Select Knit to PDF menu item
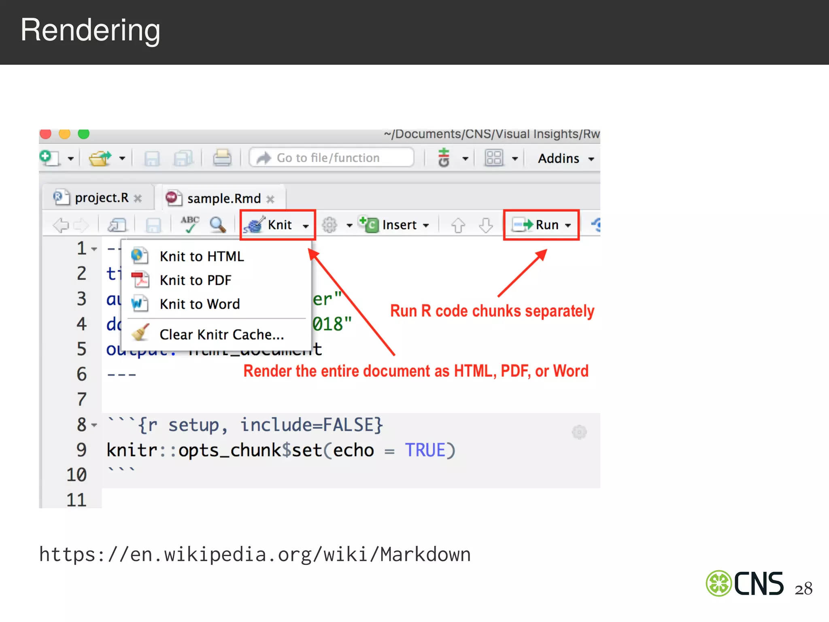The image size is (829, 622). pos(217,280)
